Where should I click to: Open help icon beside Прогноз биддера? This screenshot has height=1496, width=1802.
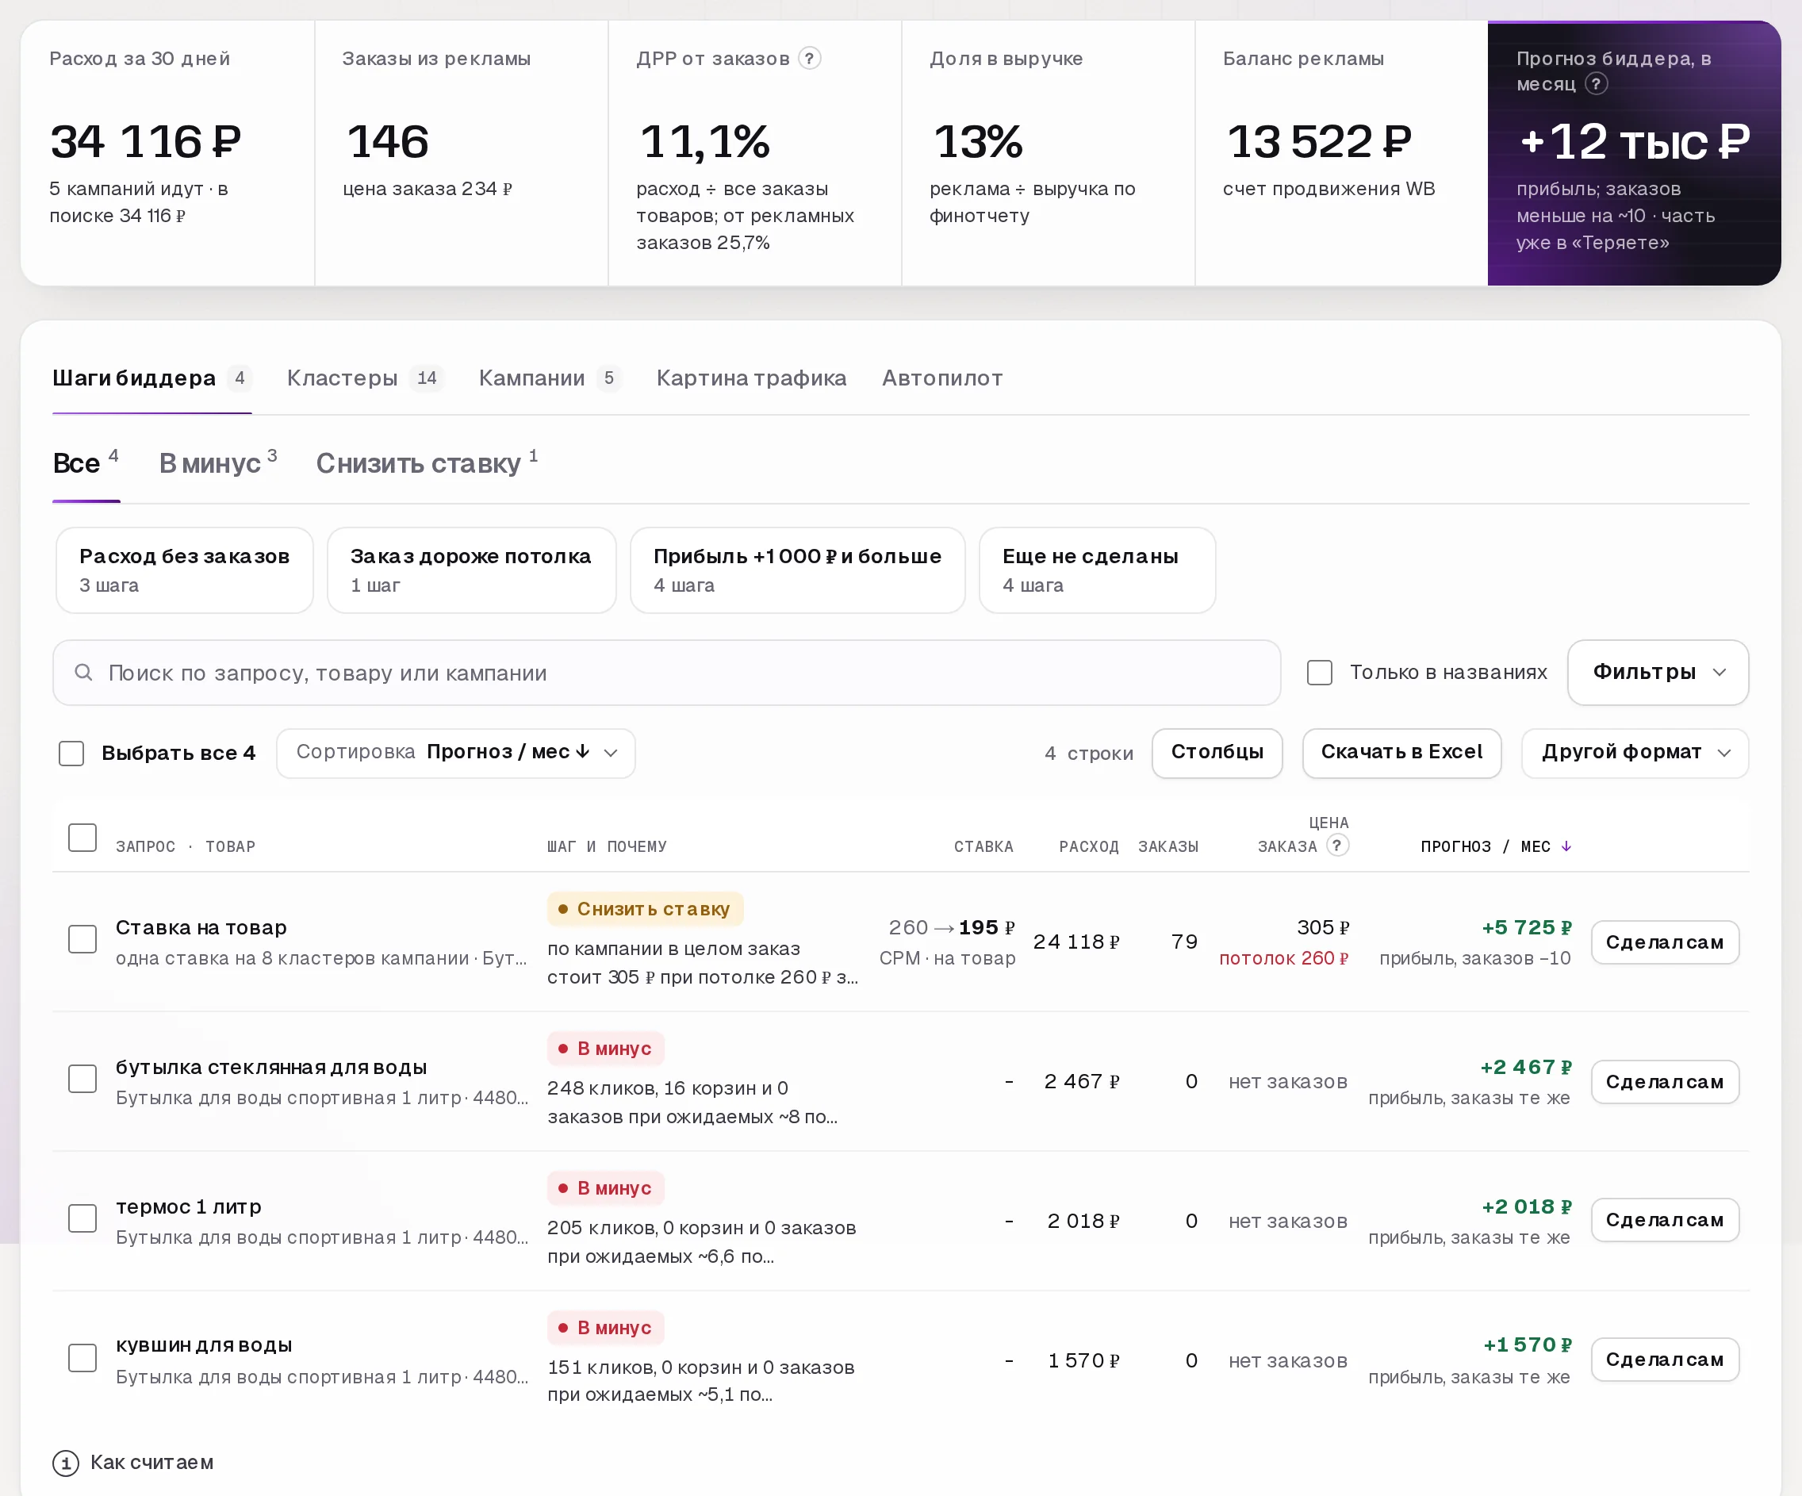pyautogui.click(x=1596, y=84)
